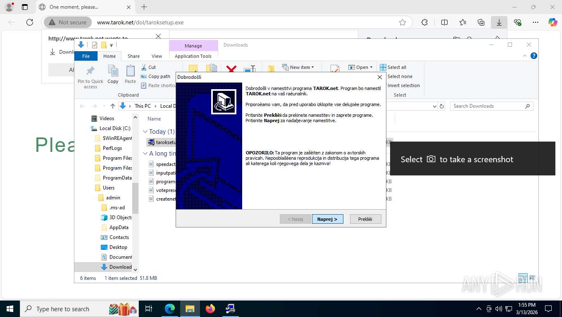Open Edge Settings and more menu

536,22
